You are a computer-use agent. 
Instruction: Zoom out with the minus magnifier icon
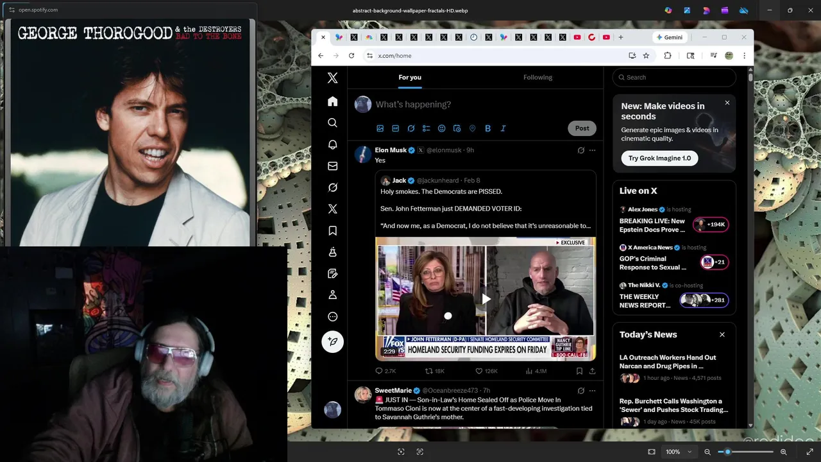[x=707, y=452]
